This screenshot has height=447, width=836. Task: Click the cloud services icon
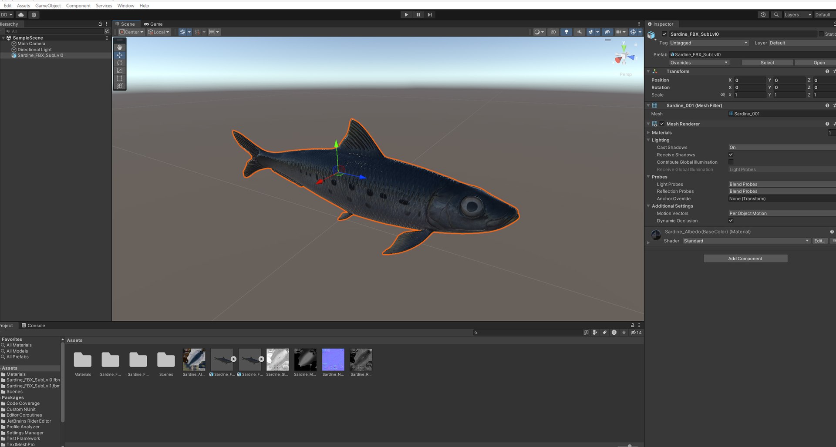point(21,15)
